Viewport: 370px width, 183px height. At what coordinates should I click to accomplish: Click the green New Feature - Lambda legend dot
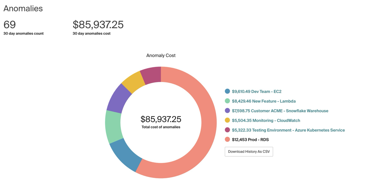[x=227, y=101]
